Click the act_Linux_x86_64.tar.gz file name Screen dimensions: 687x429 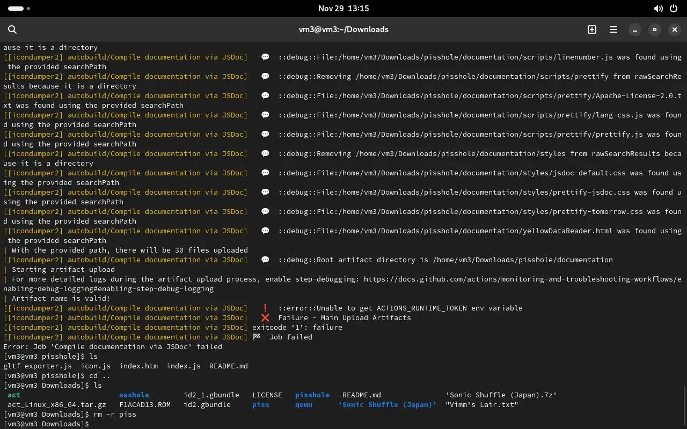[57, 404]
